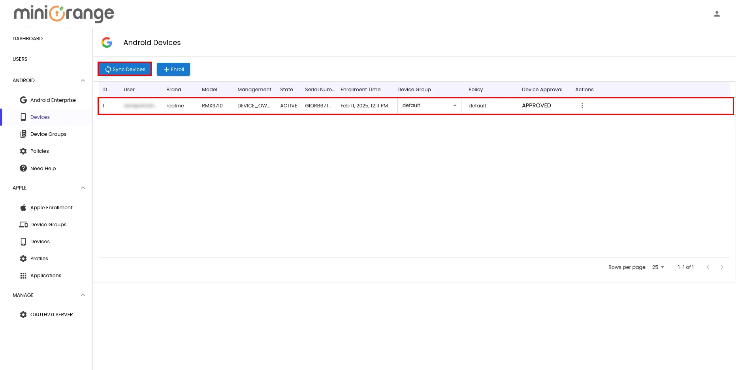Open the Device Group dropdown showing default
This screenshot has height=370, width=736.
pyautogui.click(x=429, y=105)
